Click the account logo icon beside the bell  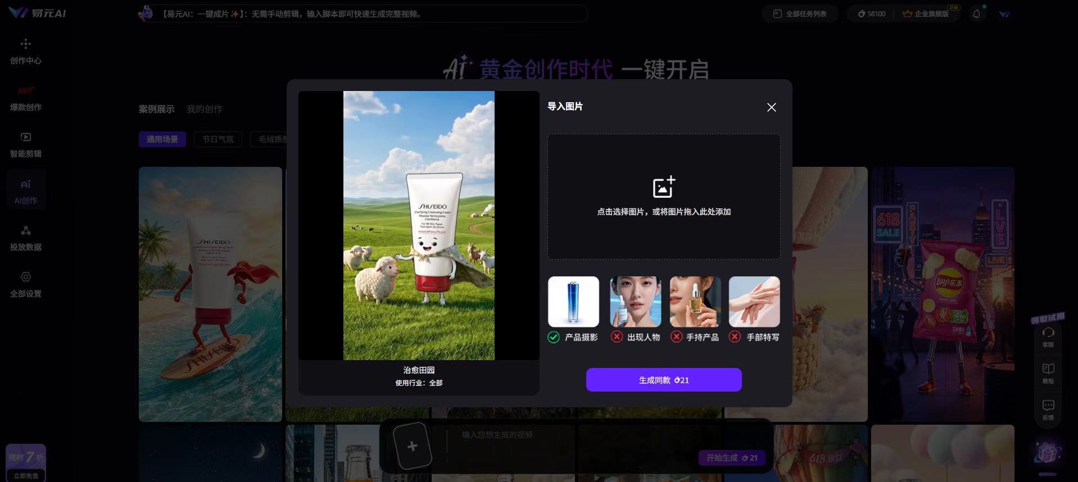click(x=1004, y=13)
